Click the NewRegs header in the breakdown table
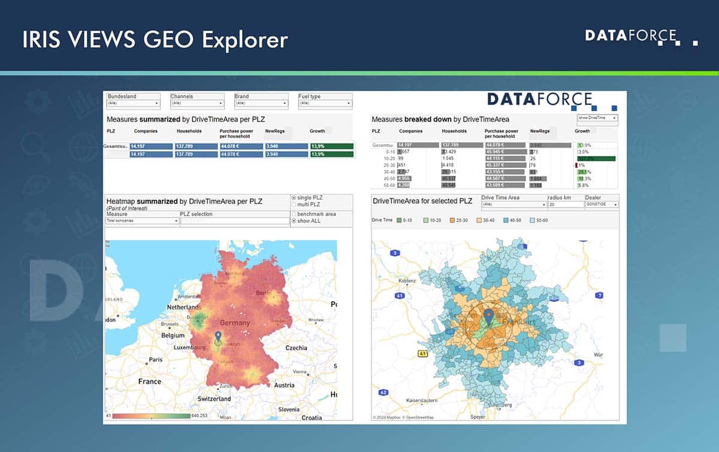This screenshot has width=719, height=452. tap(540, 131)
